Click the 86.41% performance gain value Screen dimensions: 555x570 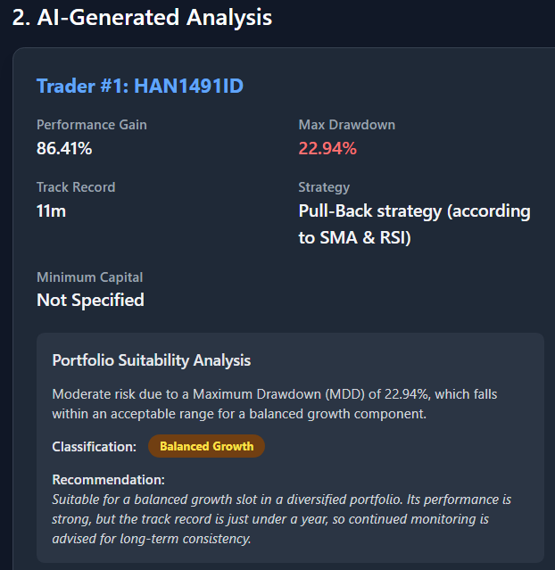[64, 148]
